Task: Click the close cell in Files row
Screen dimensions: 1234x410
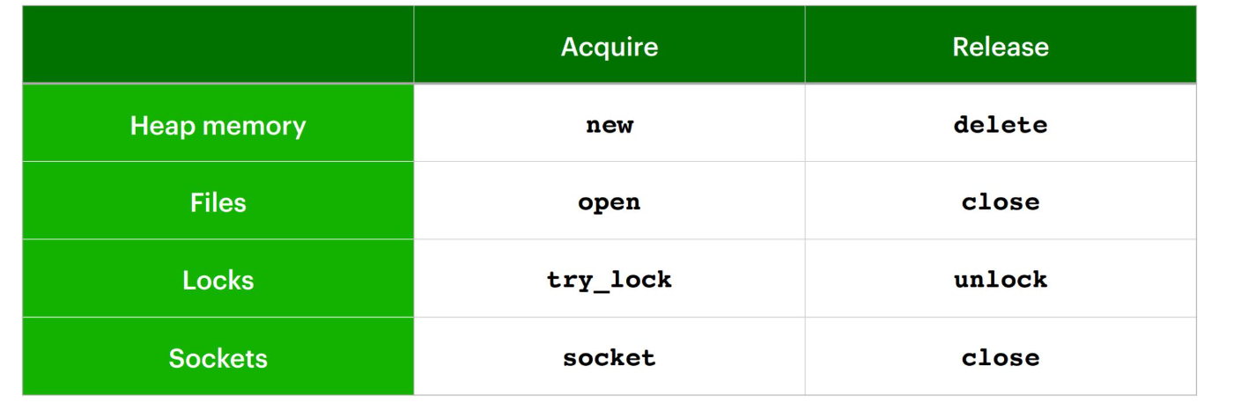Action: click(x=1001, y=202)
